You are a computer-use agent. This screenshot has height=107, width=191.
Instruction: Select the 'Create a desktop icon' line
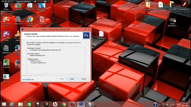38,63
